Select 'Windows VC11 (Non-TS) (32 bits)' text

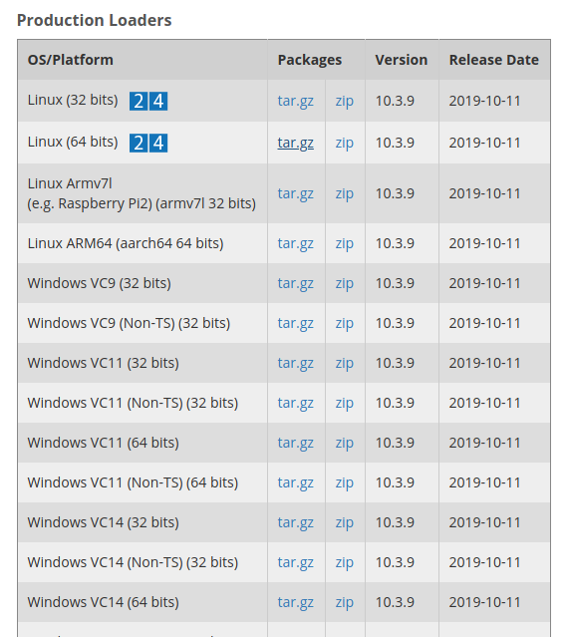(133, 403)
